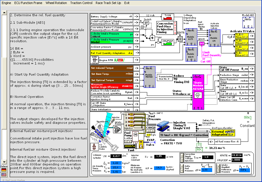Click the EVAP valve symbol
This screenshot has width=262, height=182.
click(141, 144)
